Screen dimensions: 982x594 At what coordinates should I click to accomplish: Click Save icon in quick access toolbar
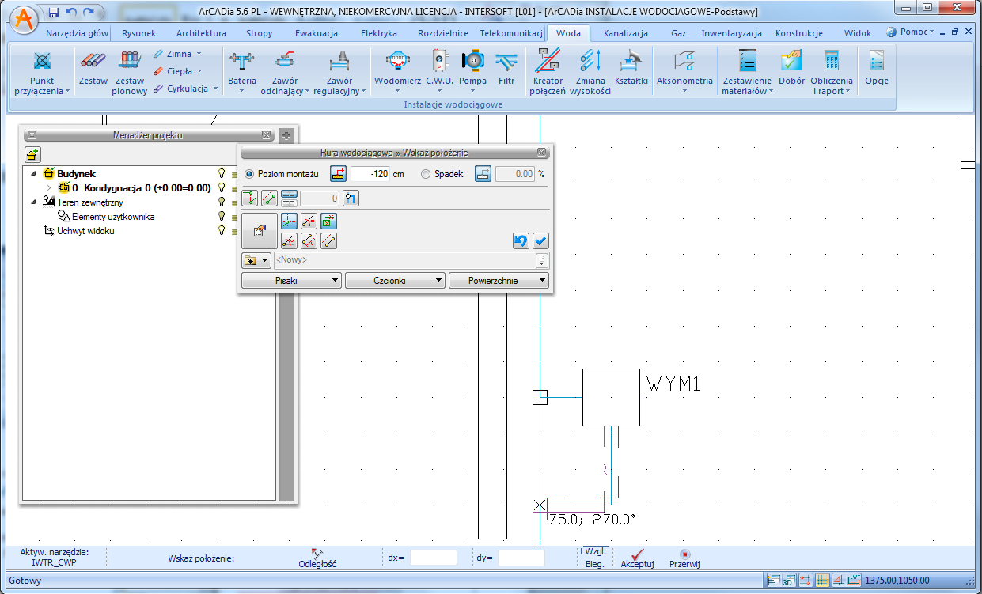click(54, 12)
